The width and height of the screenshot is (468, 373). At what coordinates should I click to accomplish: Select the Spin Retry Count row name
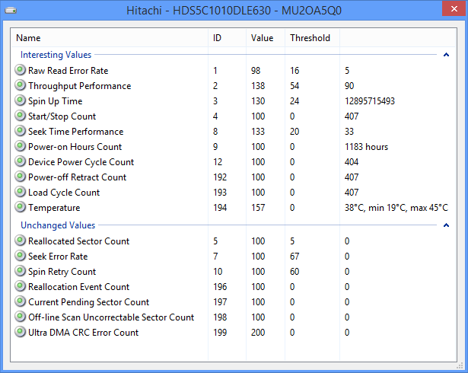(x=62, y=272)
